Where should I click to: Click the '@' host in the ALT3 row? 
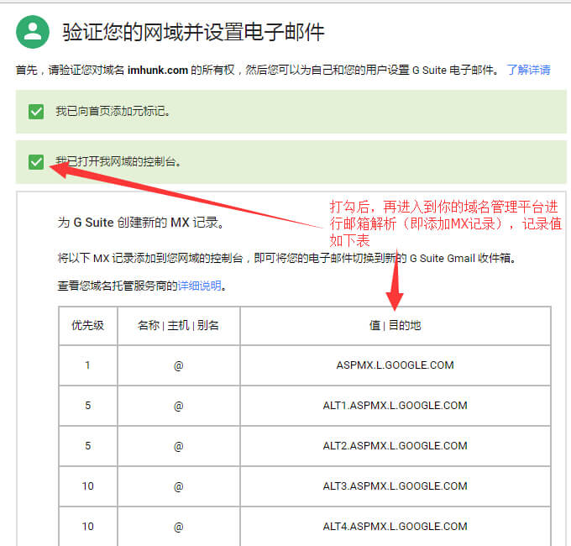(x=178, y=486)
